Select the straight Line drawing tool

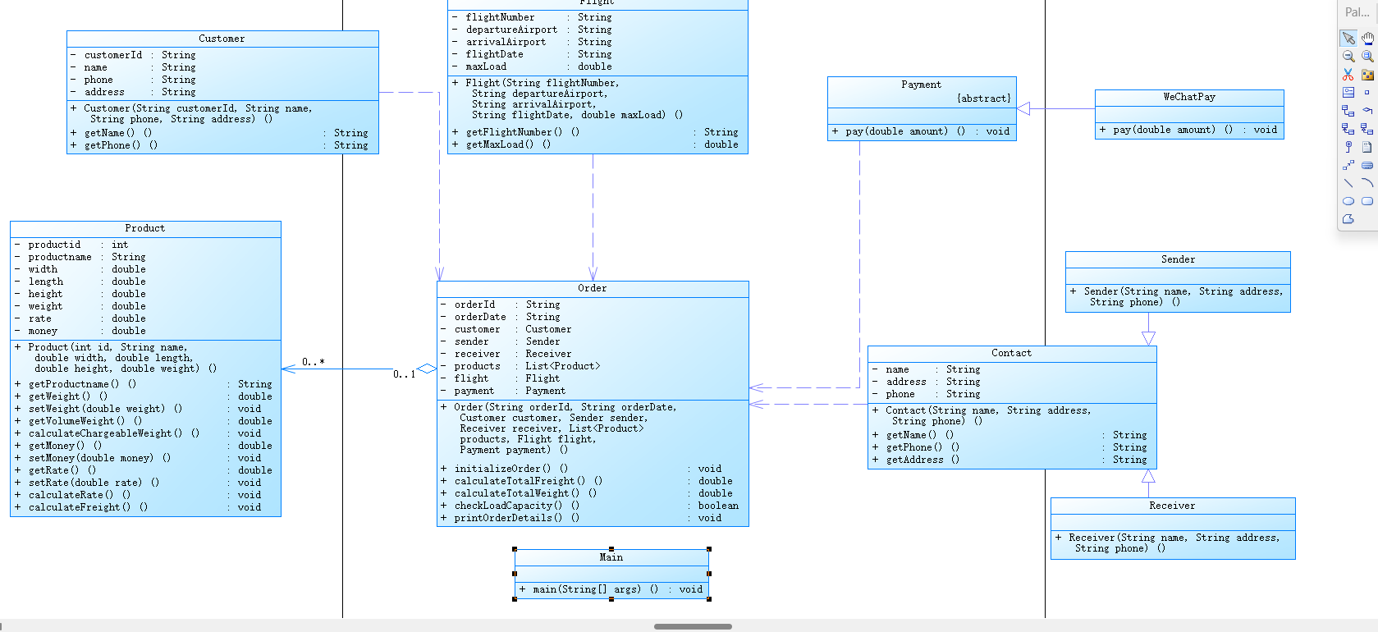(1348, 183)
